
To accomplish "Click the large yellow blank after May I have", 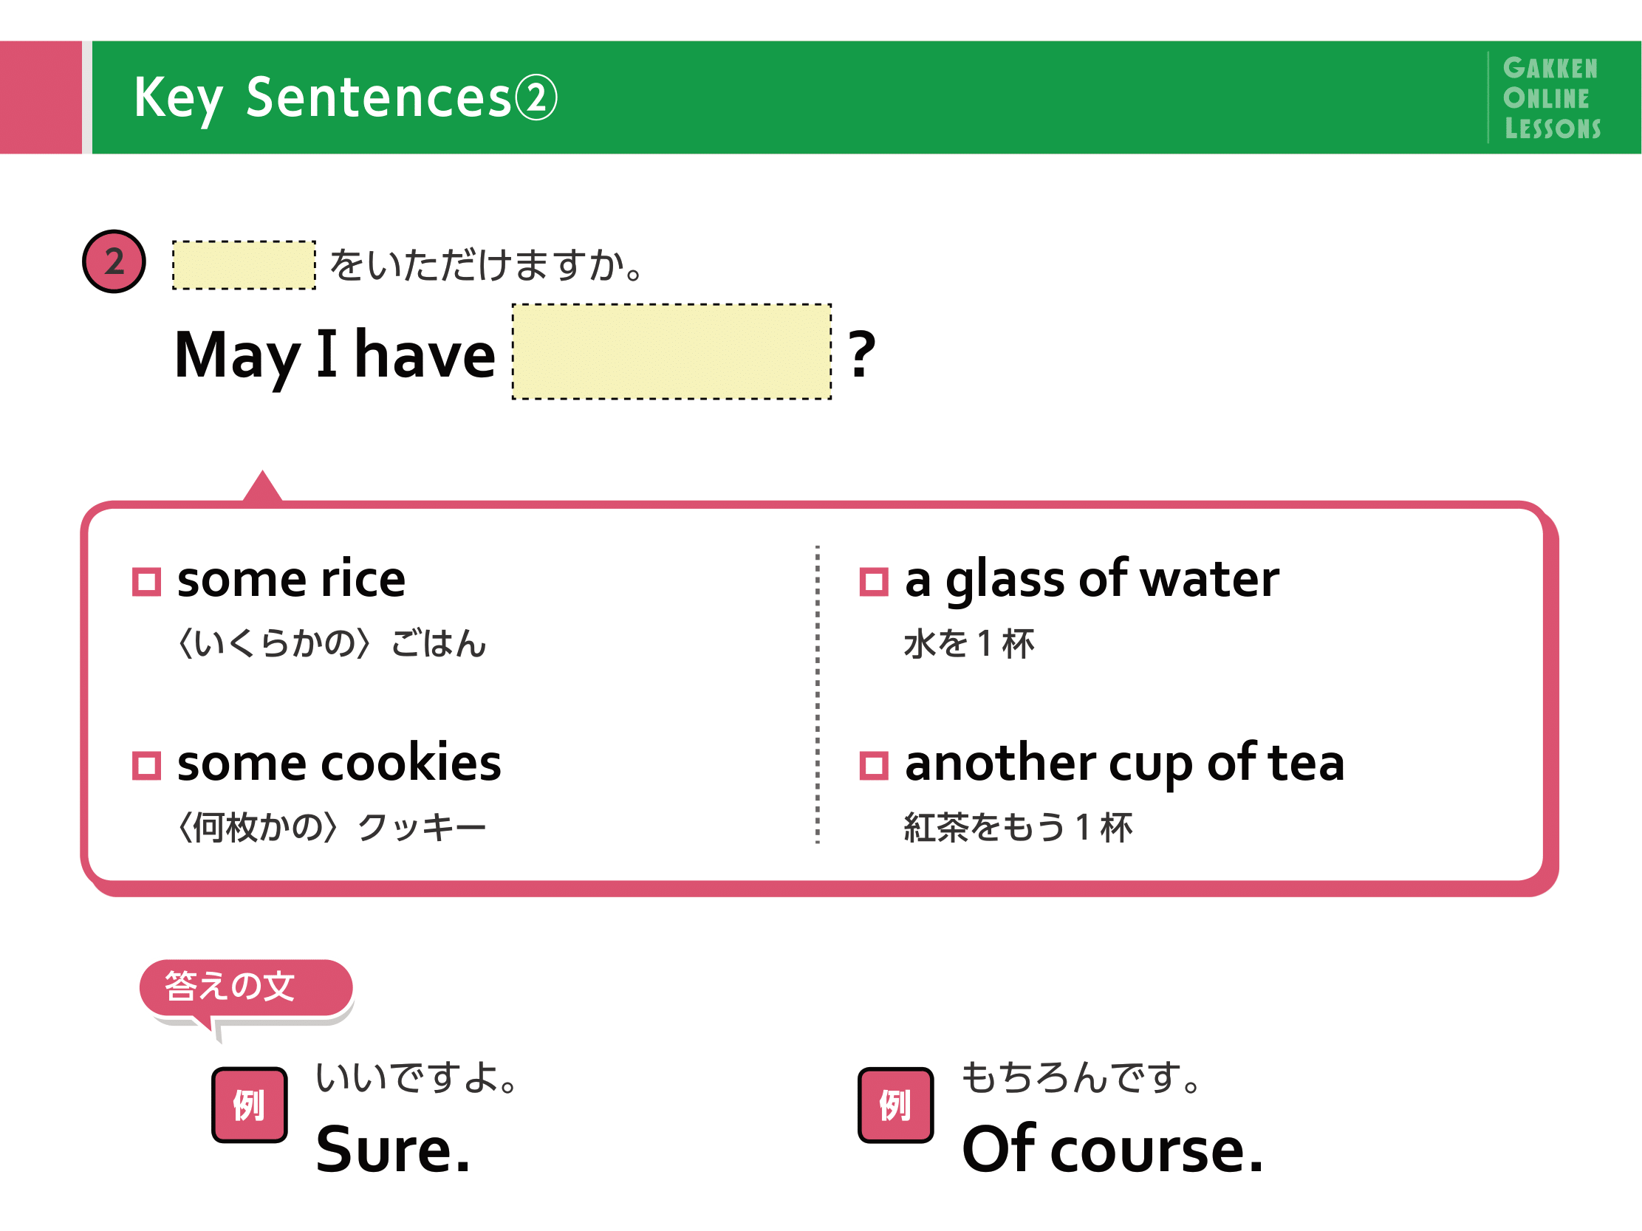I will pyautogui.click(x=672, y=352).
